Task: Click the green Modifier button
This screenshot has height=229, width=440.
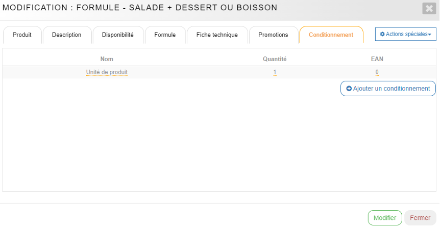Action: click(x=385, y=218)
